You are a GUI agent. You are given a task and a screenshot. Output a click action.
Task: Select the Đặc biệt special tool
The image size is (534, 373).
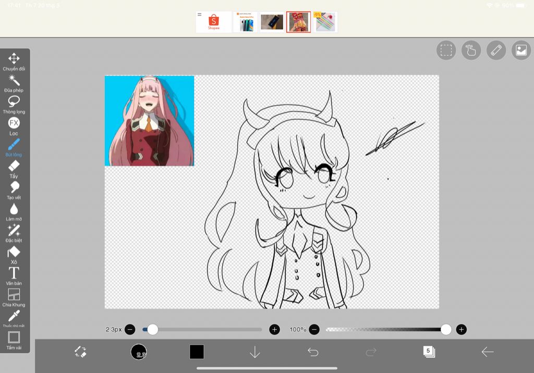14,234
